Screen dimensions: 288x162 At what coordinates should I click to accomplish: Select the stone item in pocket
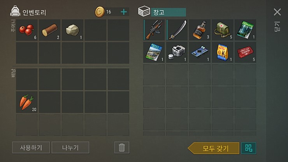click(x=72, y=30)
